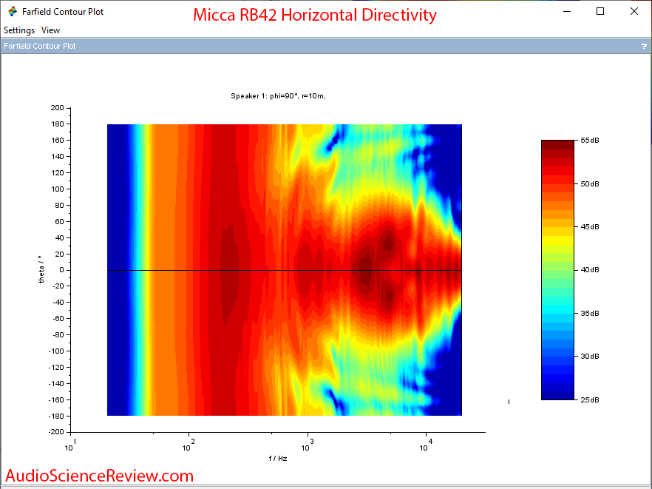This screenshot has width=652, height=489.
Task: Click the 30dB colorbar label
Action: 590,357
